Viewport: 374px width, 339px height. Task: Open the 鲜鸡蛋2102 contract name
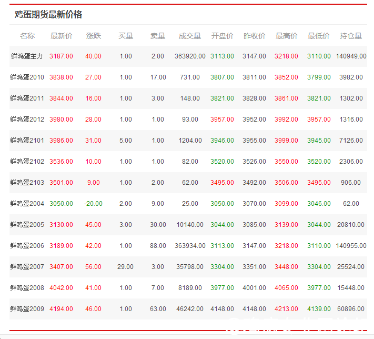27,162
